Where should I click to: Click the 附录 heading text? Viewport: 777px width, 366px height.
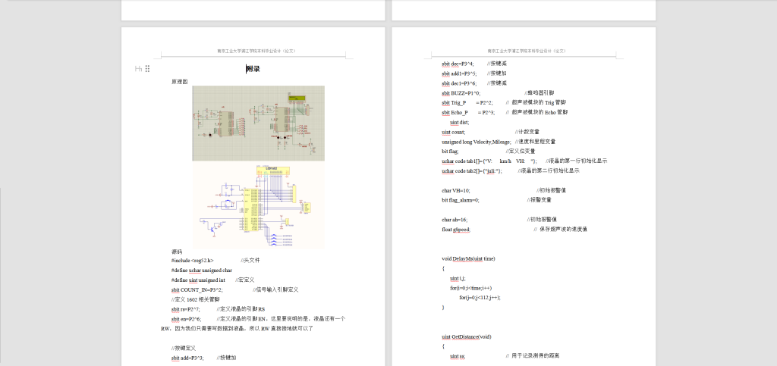(x=253, y=69)
